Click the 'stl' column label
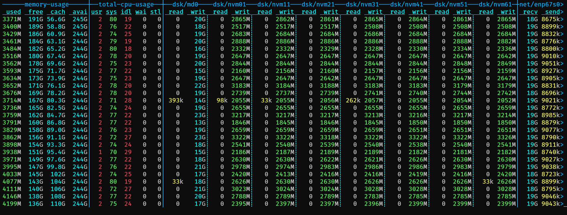This screenshot has width=567, height=215. [x=156, y=12]
